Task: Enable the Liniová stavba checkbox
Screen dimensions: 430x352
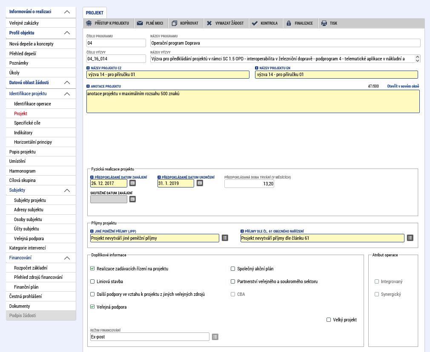Action: click(x=92, y=281)
